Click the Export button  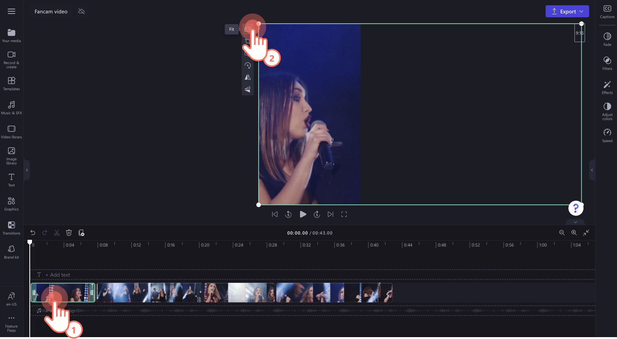(565, 11)
